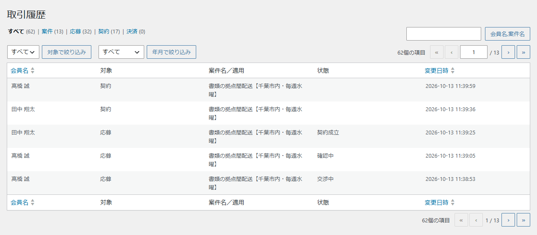Filter by 応募 (32) tab
This screenshot has width=537, height=235.
81,32
